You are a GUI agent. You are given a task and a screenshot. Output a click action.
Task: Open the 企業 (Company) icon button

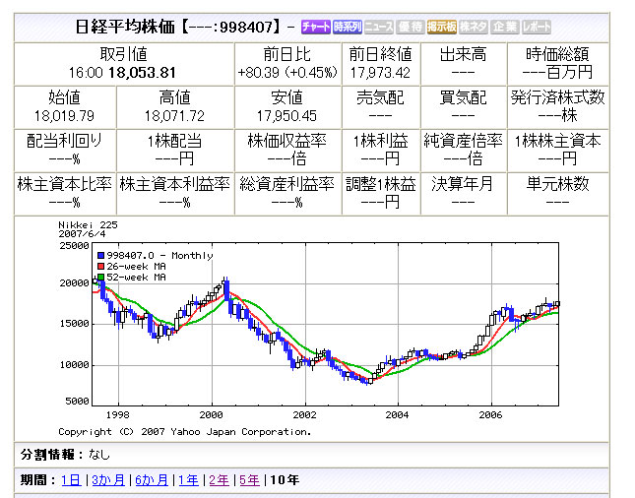504,27
